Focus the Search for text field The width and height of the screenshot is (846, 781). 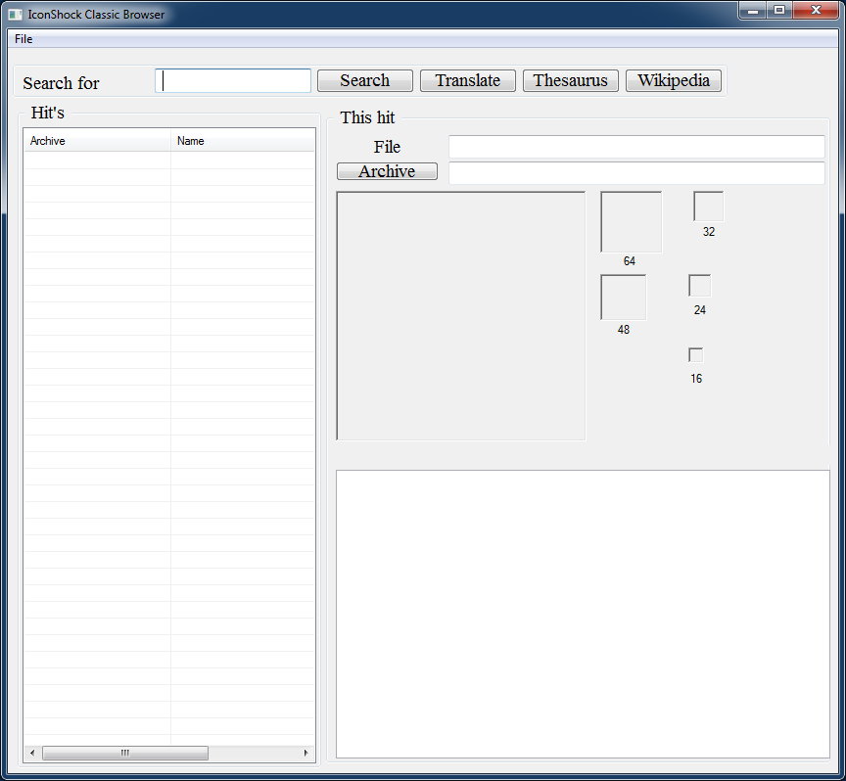[233, 81]
